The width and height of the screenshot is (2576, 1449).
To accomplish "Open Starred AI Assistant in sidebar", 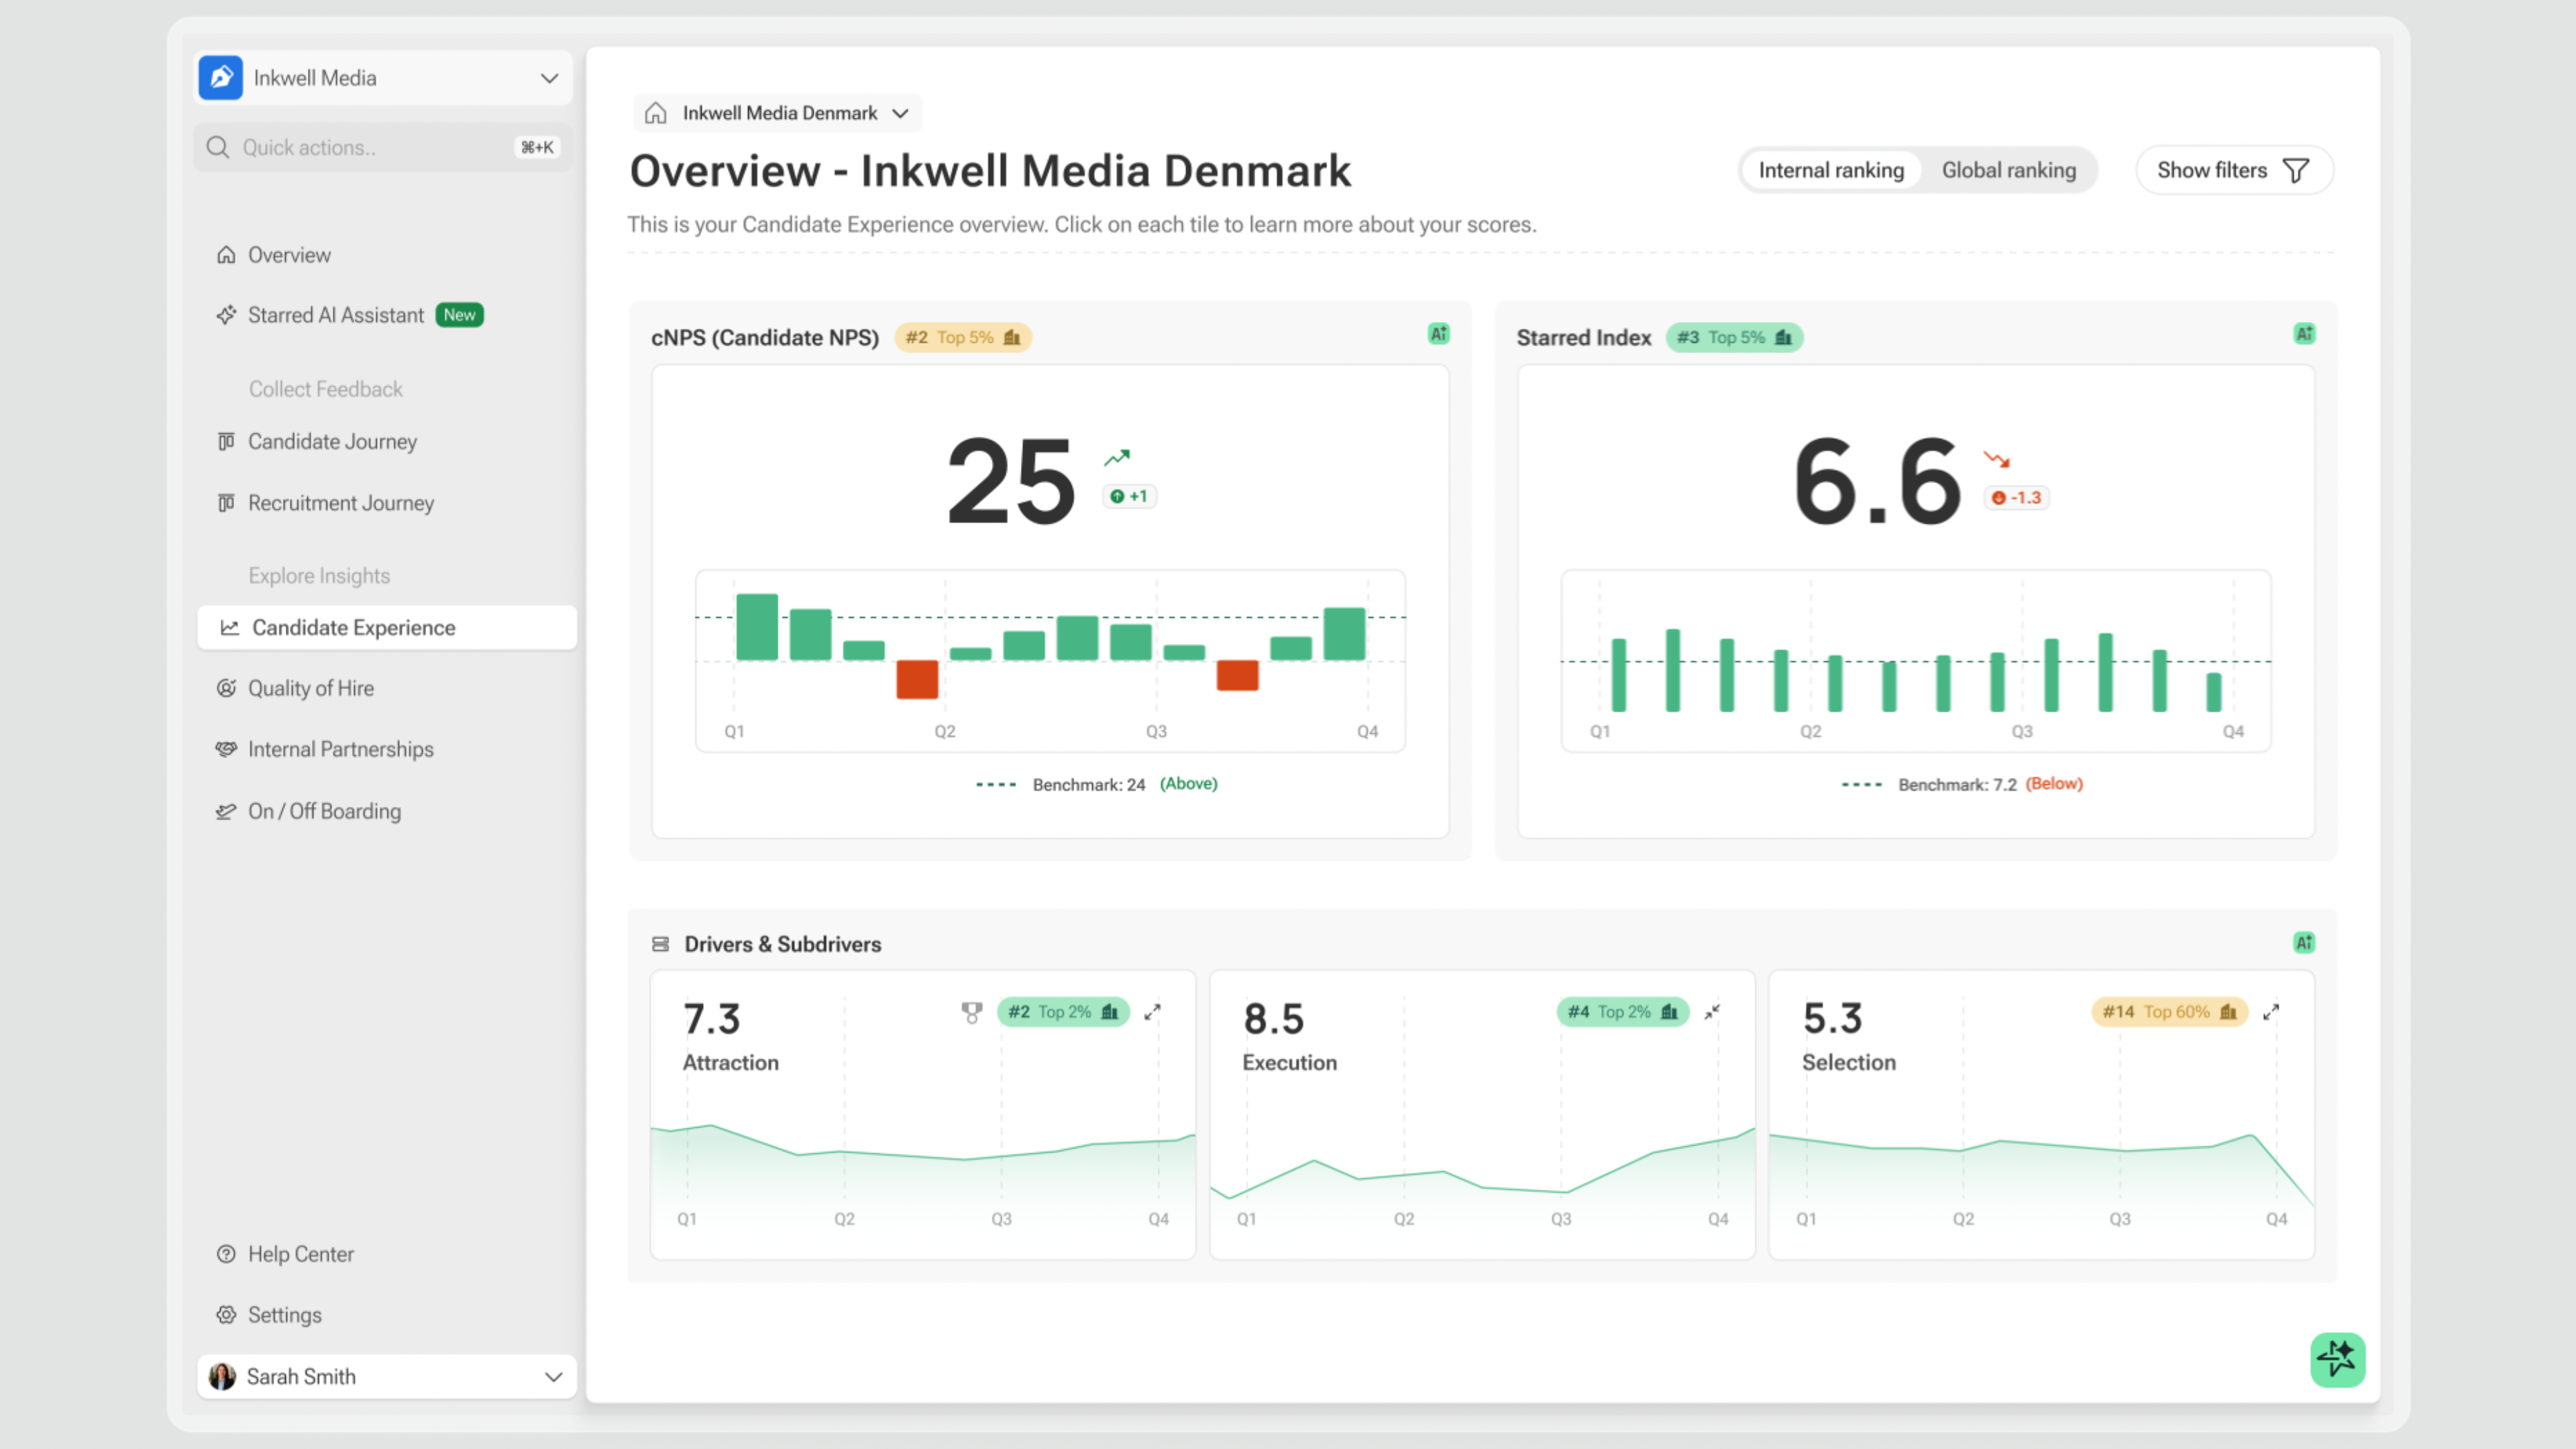I will pos(336,315).
